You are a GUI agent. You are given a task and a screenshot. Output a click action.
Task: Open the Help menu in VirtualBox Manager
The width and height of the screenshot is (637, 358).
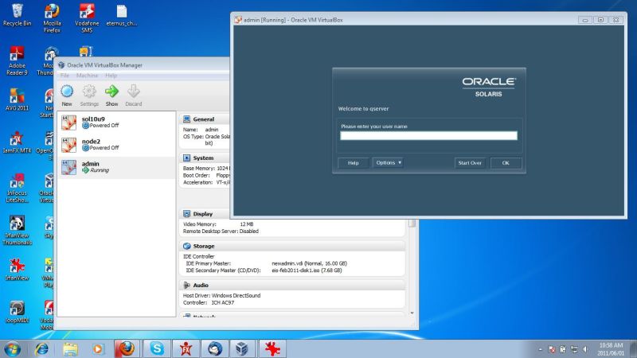[x=111, y=76]
